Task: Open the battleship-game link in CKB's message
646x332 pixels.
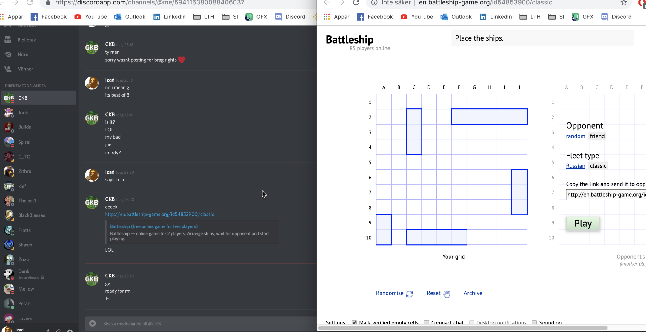Action: click(159, 214)
